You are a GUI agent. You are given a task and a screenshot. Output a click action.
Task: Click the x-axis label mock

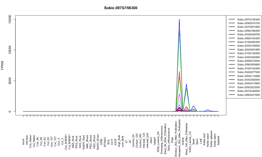[x=23, y=142]
